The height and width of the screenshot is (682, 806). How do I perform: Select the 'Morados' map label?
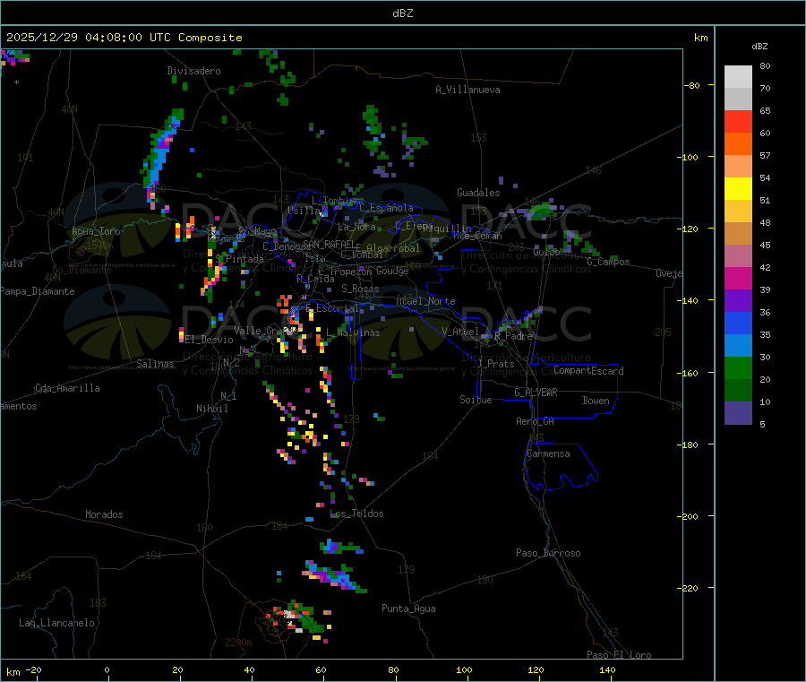pos(104,514)
